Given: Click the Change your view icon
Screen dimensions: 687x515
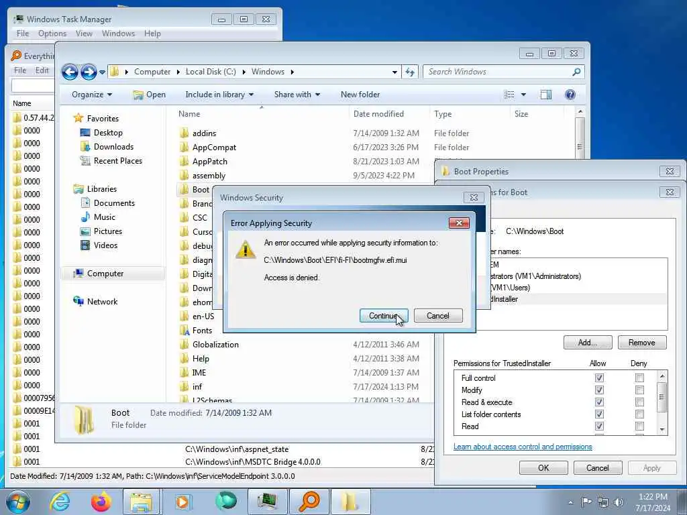Looking at the screenshot, I should point(509,95).
